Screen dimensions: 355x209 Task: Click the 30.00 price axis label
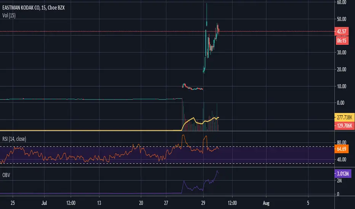(x=341, y=52)
